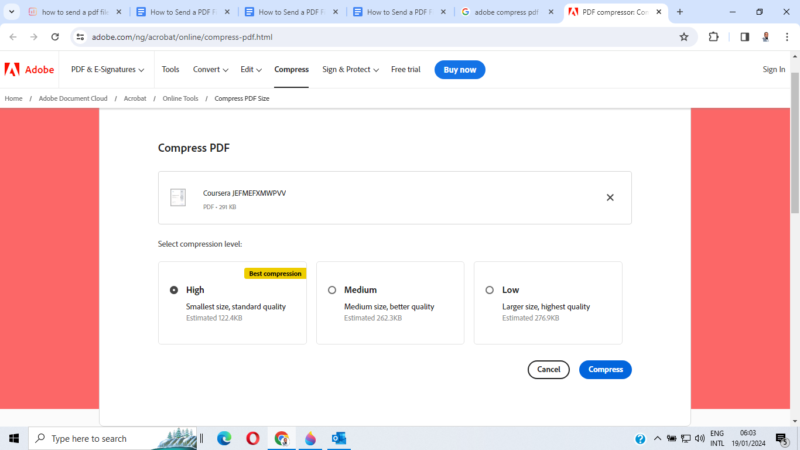Open the Tools menu item
The width and height of the screenshot is (800, 450).
tap(170, 70)
